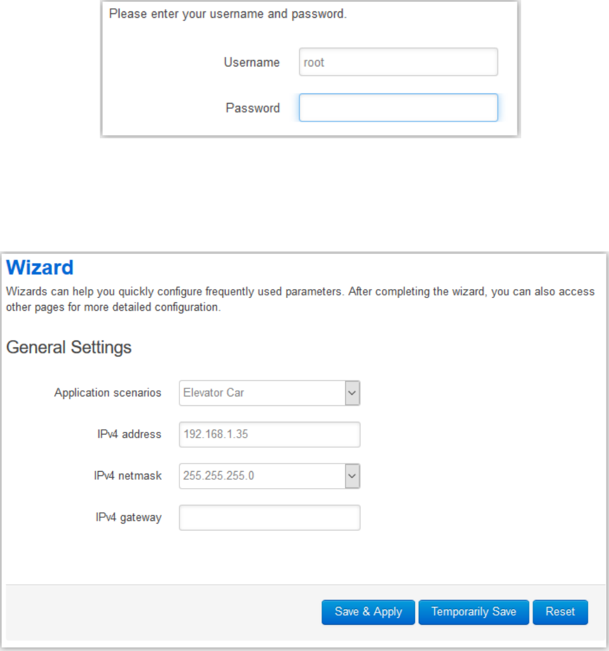Click the empty IPv4 gateway field
This screenshot has width=609, height=651.
[x=269, y=517]
